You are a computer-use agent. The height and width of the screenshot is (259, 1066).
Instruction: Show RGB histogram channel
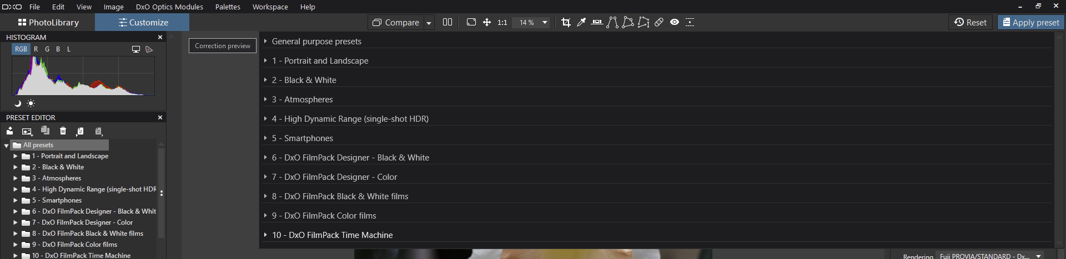point(21,49)
